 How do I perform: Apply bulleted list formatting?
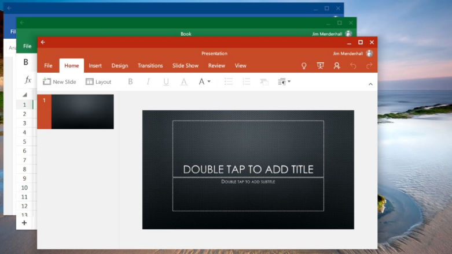(x=229, y=82)
